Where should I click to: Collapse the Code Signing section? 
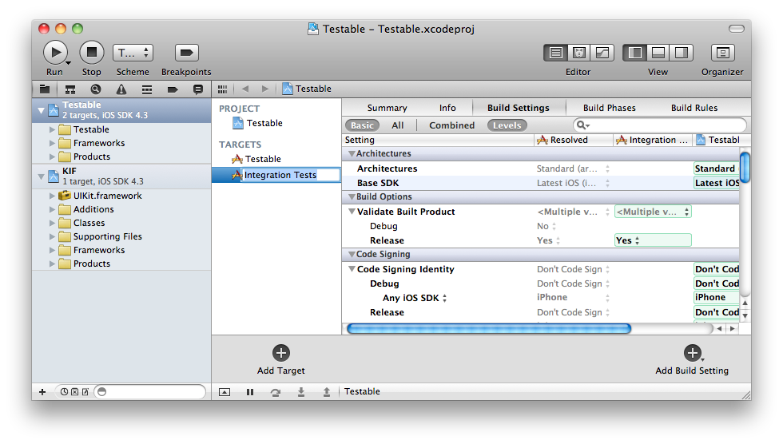click(352, 255)
